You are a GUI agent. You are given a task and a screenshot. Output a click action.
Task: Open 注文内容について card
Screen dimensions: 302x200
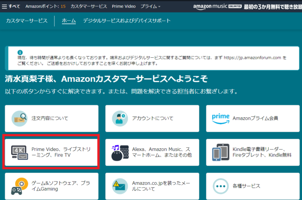52,119
